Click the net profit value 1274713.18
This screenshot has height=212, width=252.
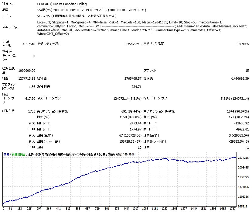27,78
